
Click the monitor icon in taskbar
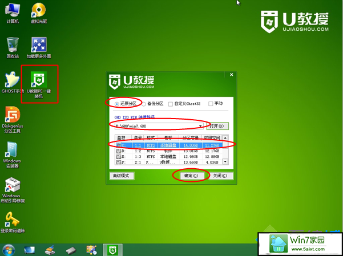[29, 250]
